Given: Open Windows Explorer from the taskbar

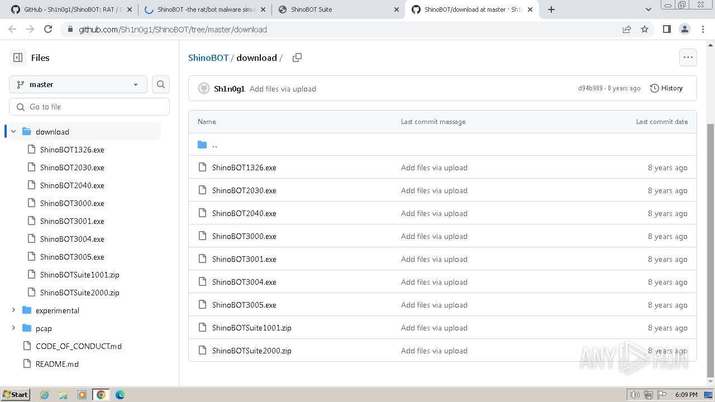Looking at the screenshot, I should click(x=63, y=395).
